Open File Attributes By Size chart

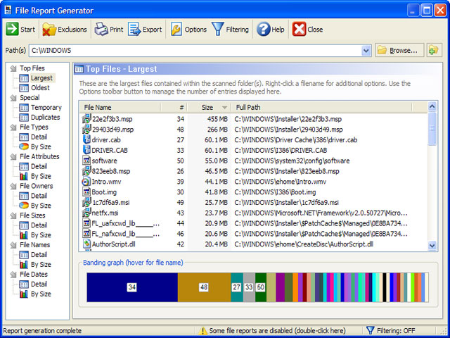tap(41, 176)
